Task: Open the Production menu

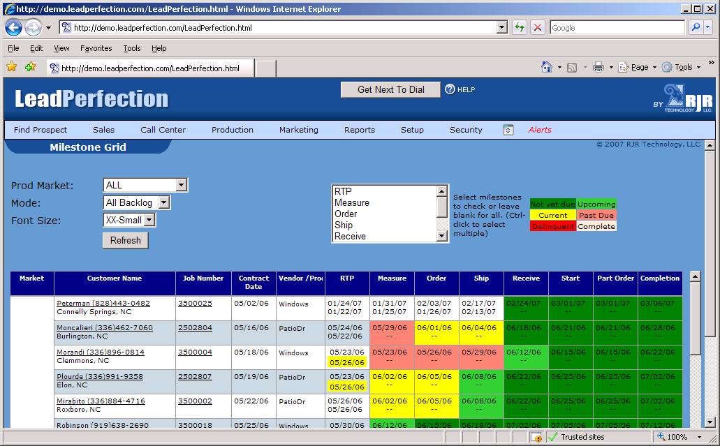Action: coord(233,130)
